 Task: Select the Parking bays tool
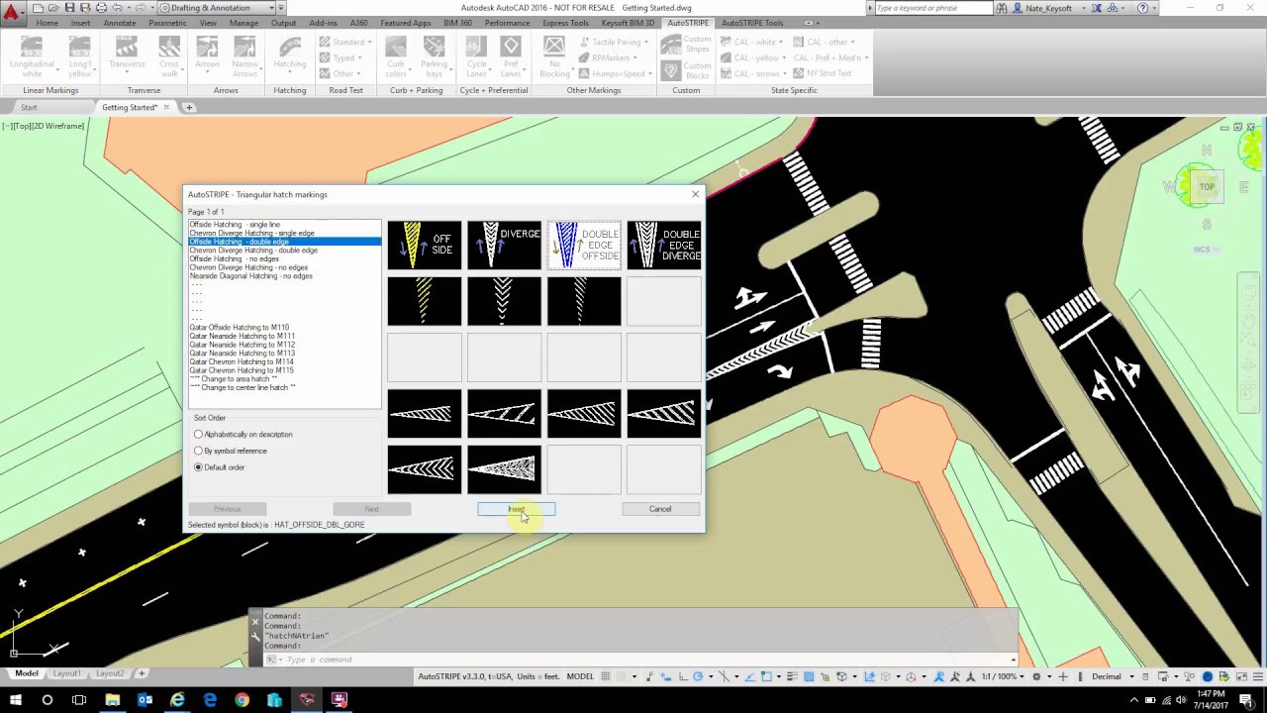tap(435, 57)
